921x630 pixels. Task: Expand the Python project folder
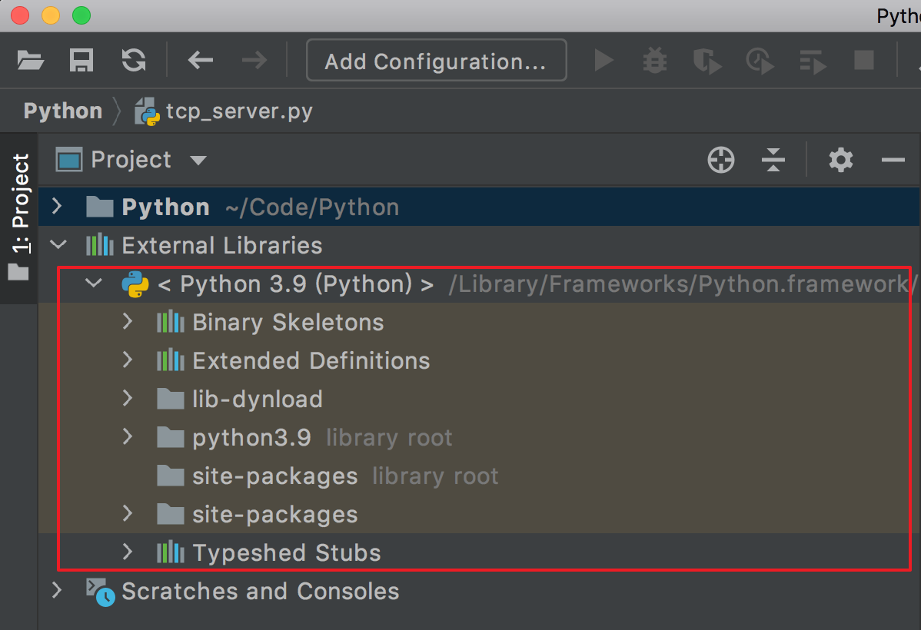coord(56,207)
